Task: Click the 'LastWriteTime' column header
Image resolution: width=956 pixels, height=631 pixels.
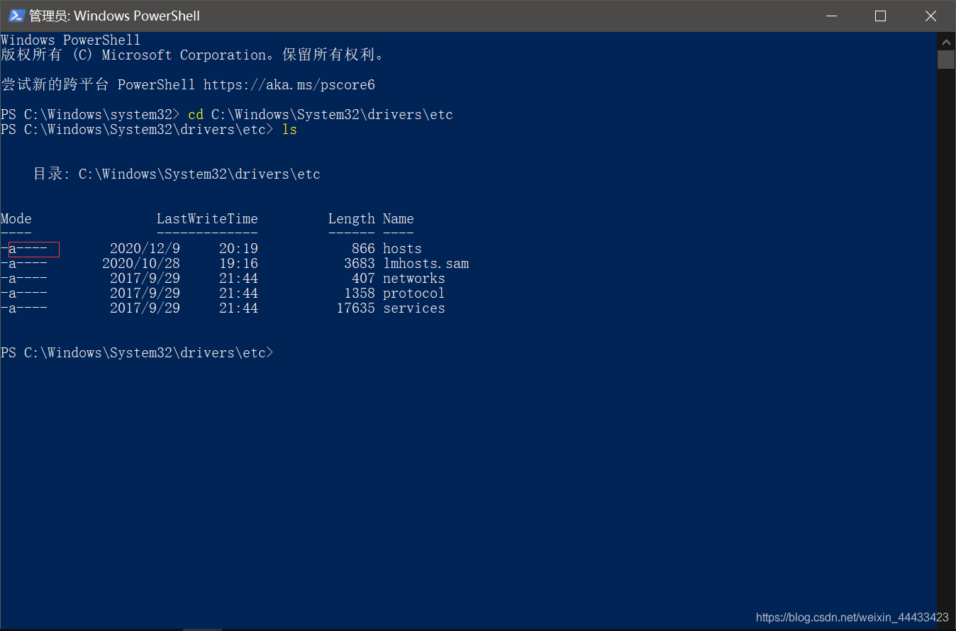Action: [207, 219]
